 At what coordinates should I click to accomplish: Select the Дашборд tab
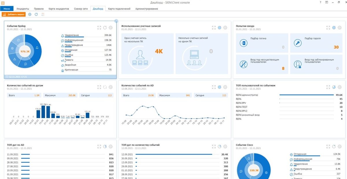pos(98,9)
